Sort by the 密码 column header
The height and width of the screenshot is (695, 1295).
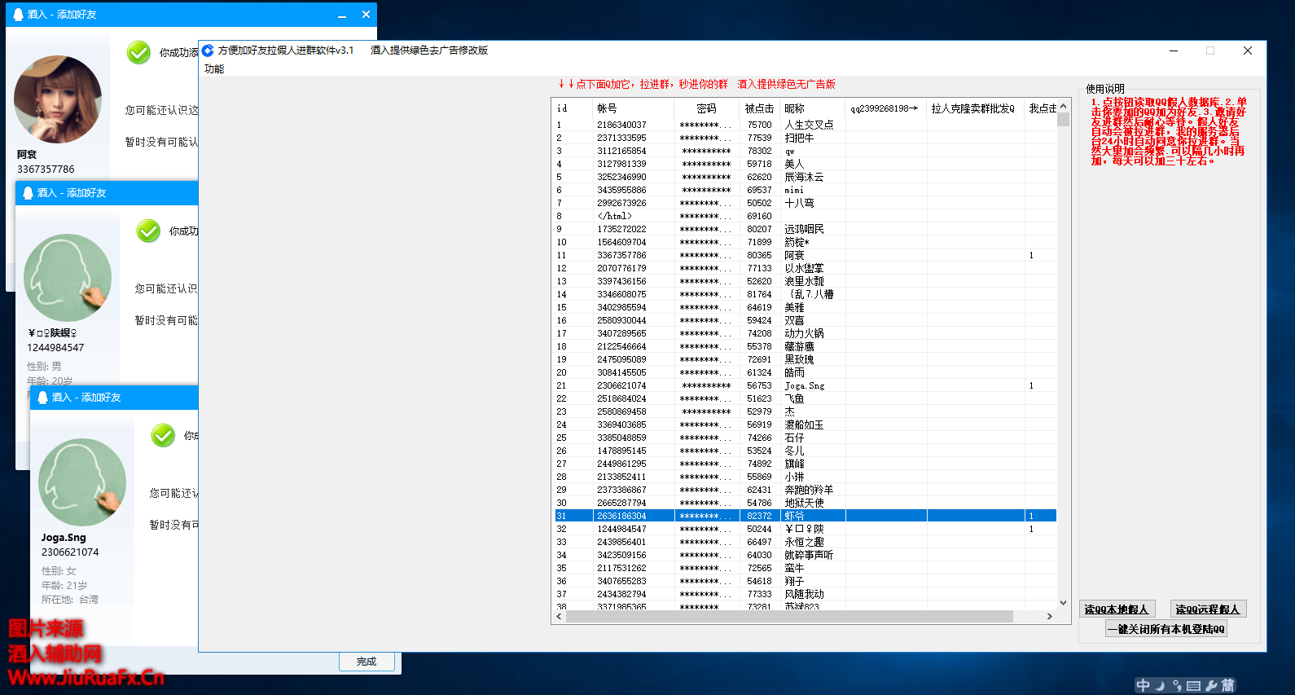[x=706, y=108]
